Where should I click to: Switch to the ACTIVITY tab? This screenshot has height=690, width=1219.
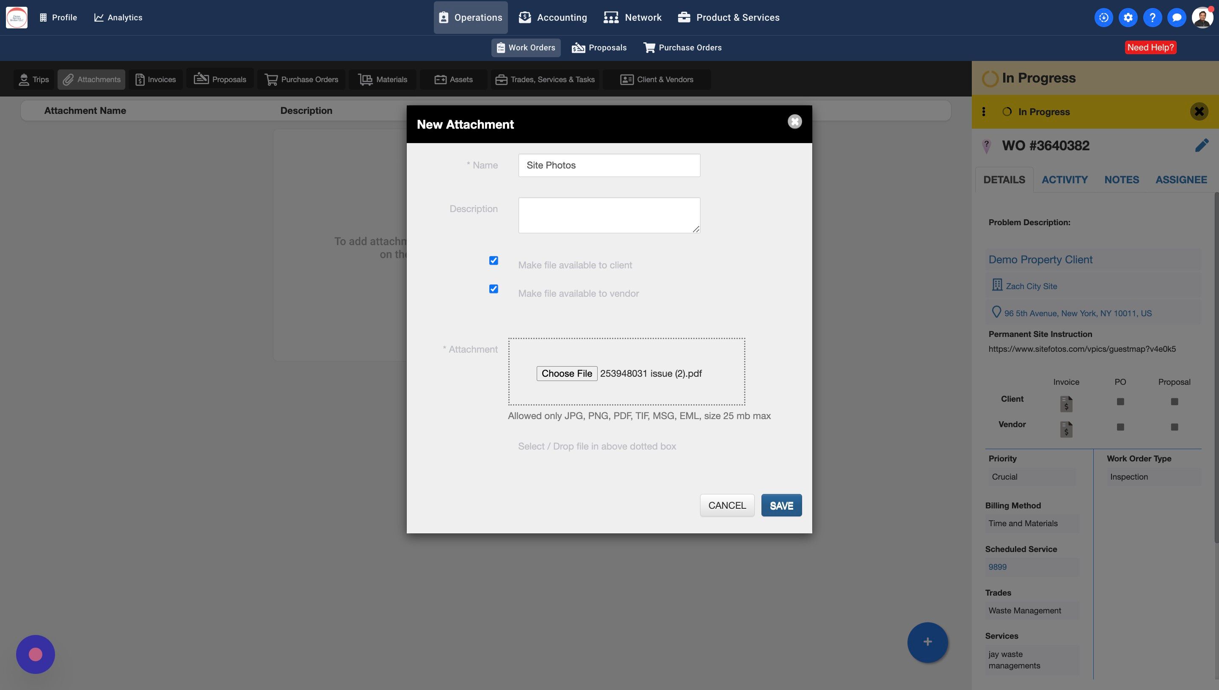click(x=1064, y=179)
